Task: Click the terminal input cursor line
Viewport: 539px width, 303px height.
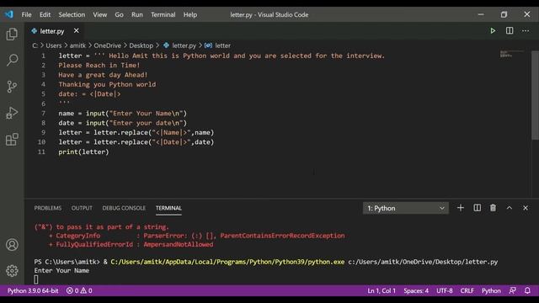Action: (36, 279)
